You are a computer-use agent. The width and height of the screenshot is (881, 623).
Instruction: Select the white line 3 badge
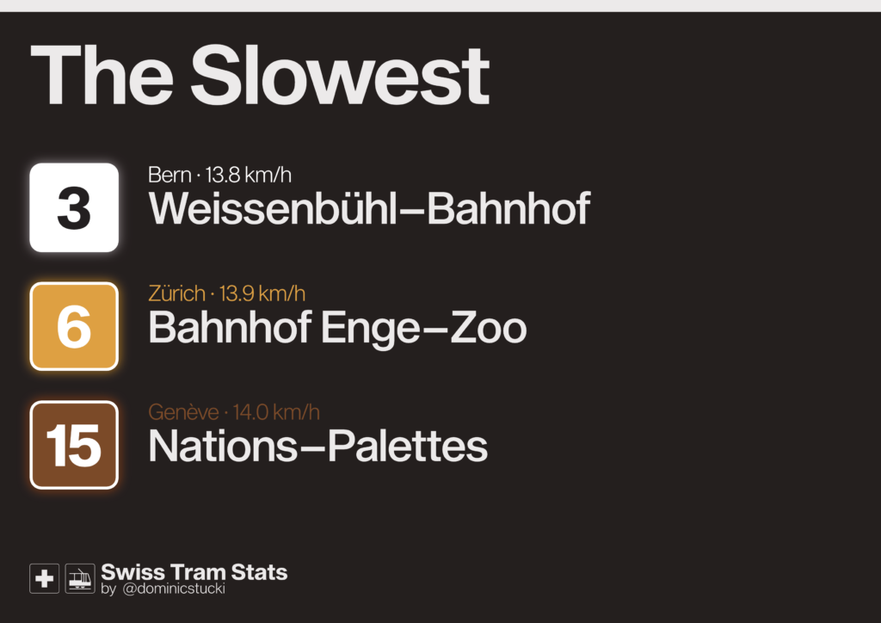coord(74,207)
